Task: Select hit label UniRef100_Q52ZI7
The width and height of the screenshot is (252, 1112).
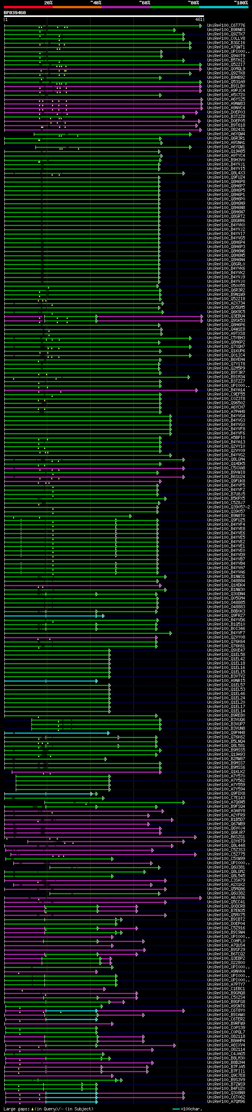Action: [226, 64]
